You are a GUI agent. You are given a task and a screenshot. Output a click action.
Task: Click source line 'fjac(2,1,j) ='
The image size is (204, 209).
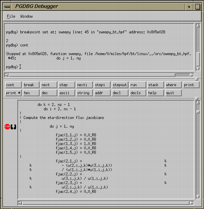click(69, 161)
